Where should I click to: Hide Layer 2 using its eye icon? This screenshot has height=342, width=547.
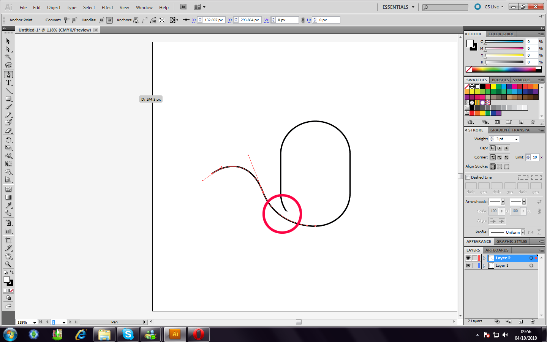coord(468,258)
